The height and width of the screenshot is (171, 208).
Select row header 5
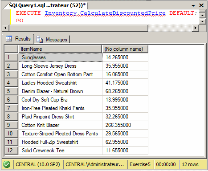(x=11, y=91)
